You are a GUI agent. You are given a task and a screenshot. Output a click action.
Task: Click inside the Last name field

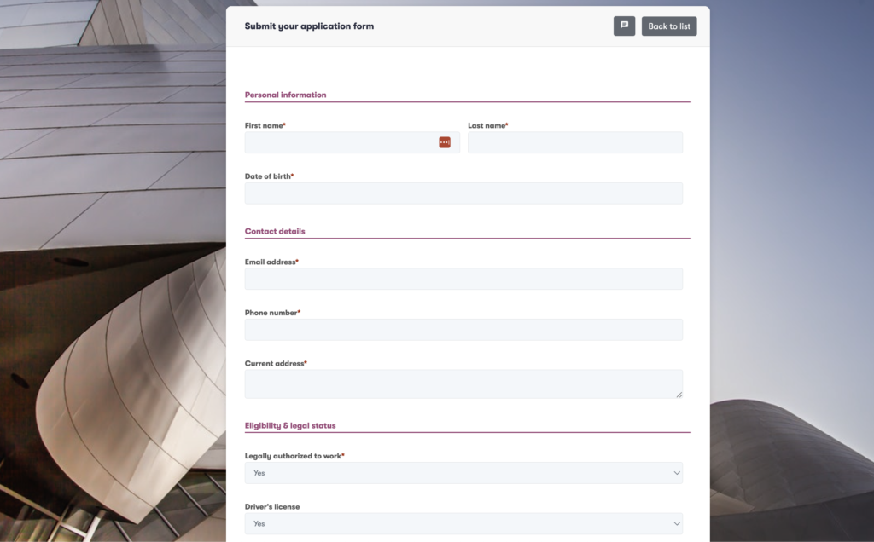574,142
